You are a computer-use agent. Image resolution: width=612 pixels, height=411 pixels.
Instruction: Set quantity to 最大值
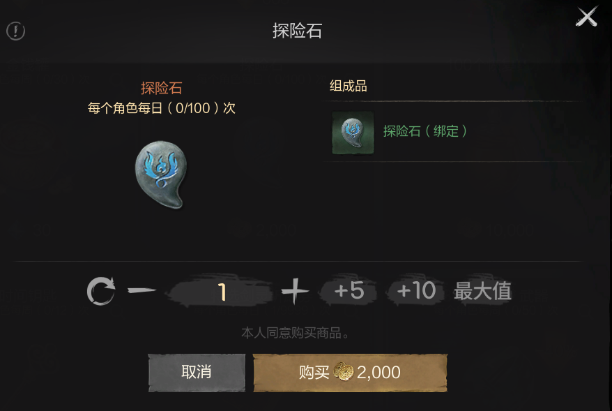tap(482, 291)
